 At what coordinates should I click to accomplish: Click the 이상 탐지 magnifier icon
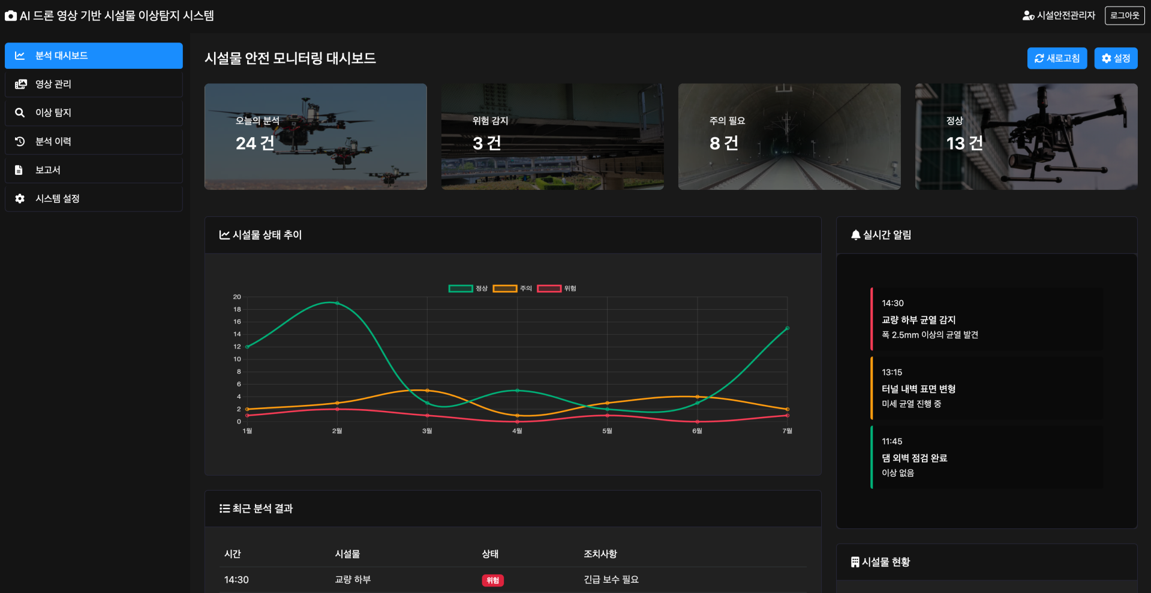(20, 113)
